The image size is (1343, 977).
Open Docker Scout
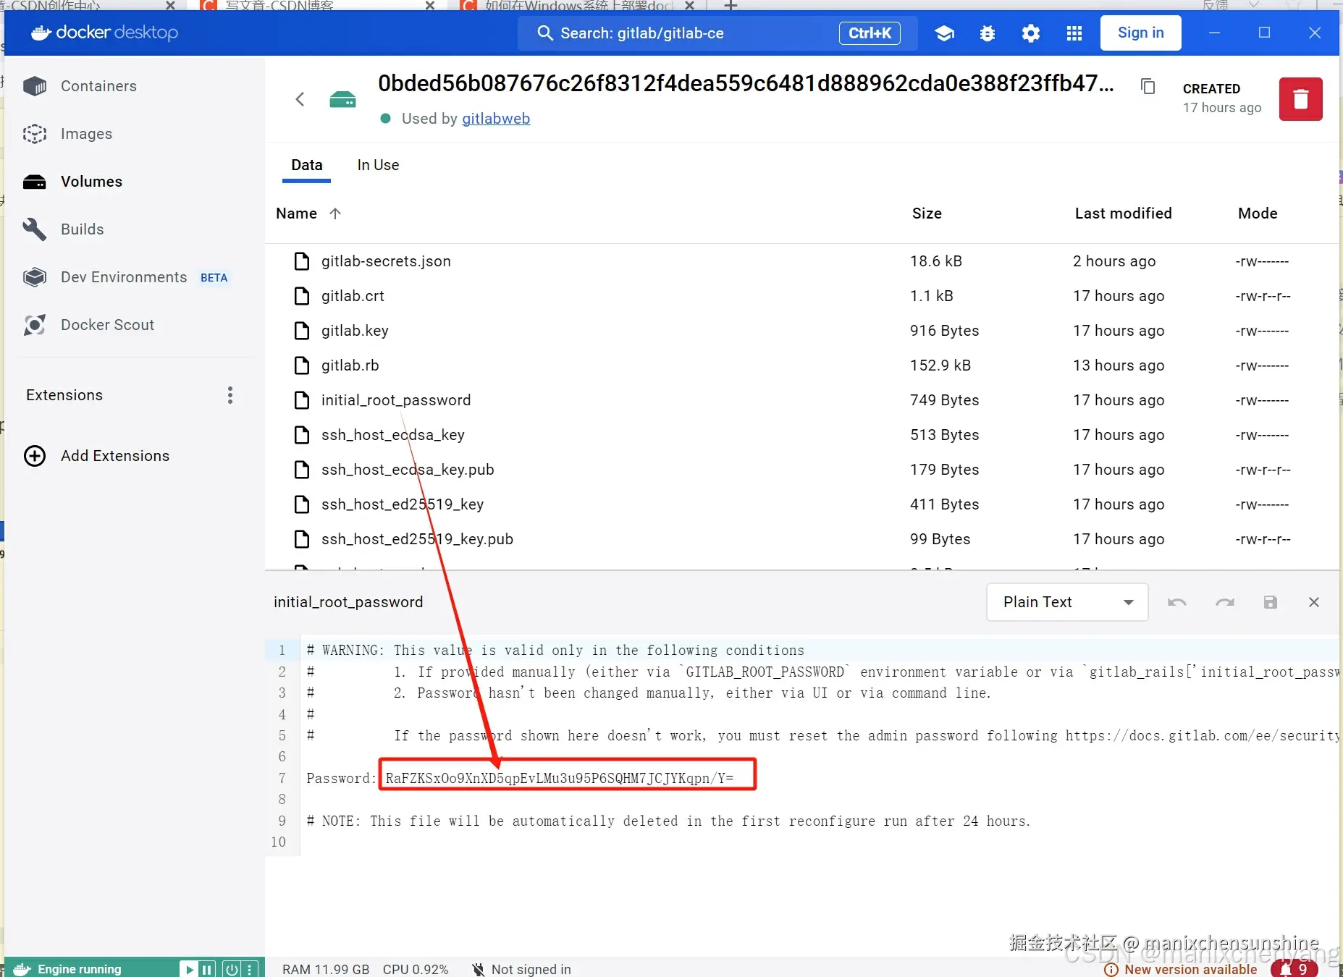107,325
